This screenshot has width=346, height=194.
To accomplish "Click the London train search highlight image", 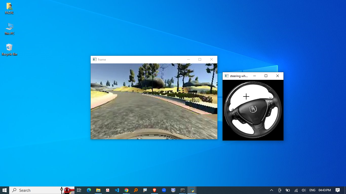I will (67, 190).
